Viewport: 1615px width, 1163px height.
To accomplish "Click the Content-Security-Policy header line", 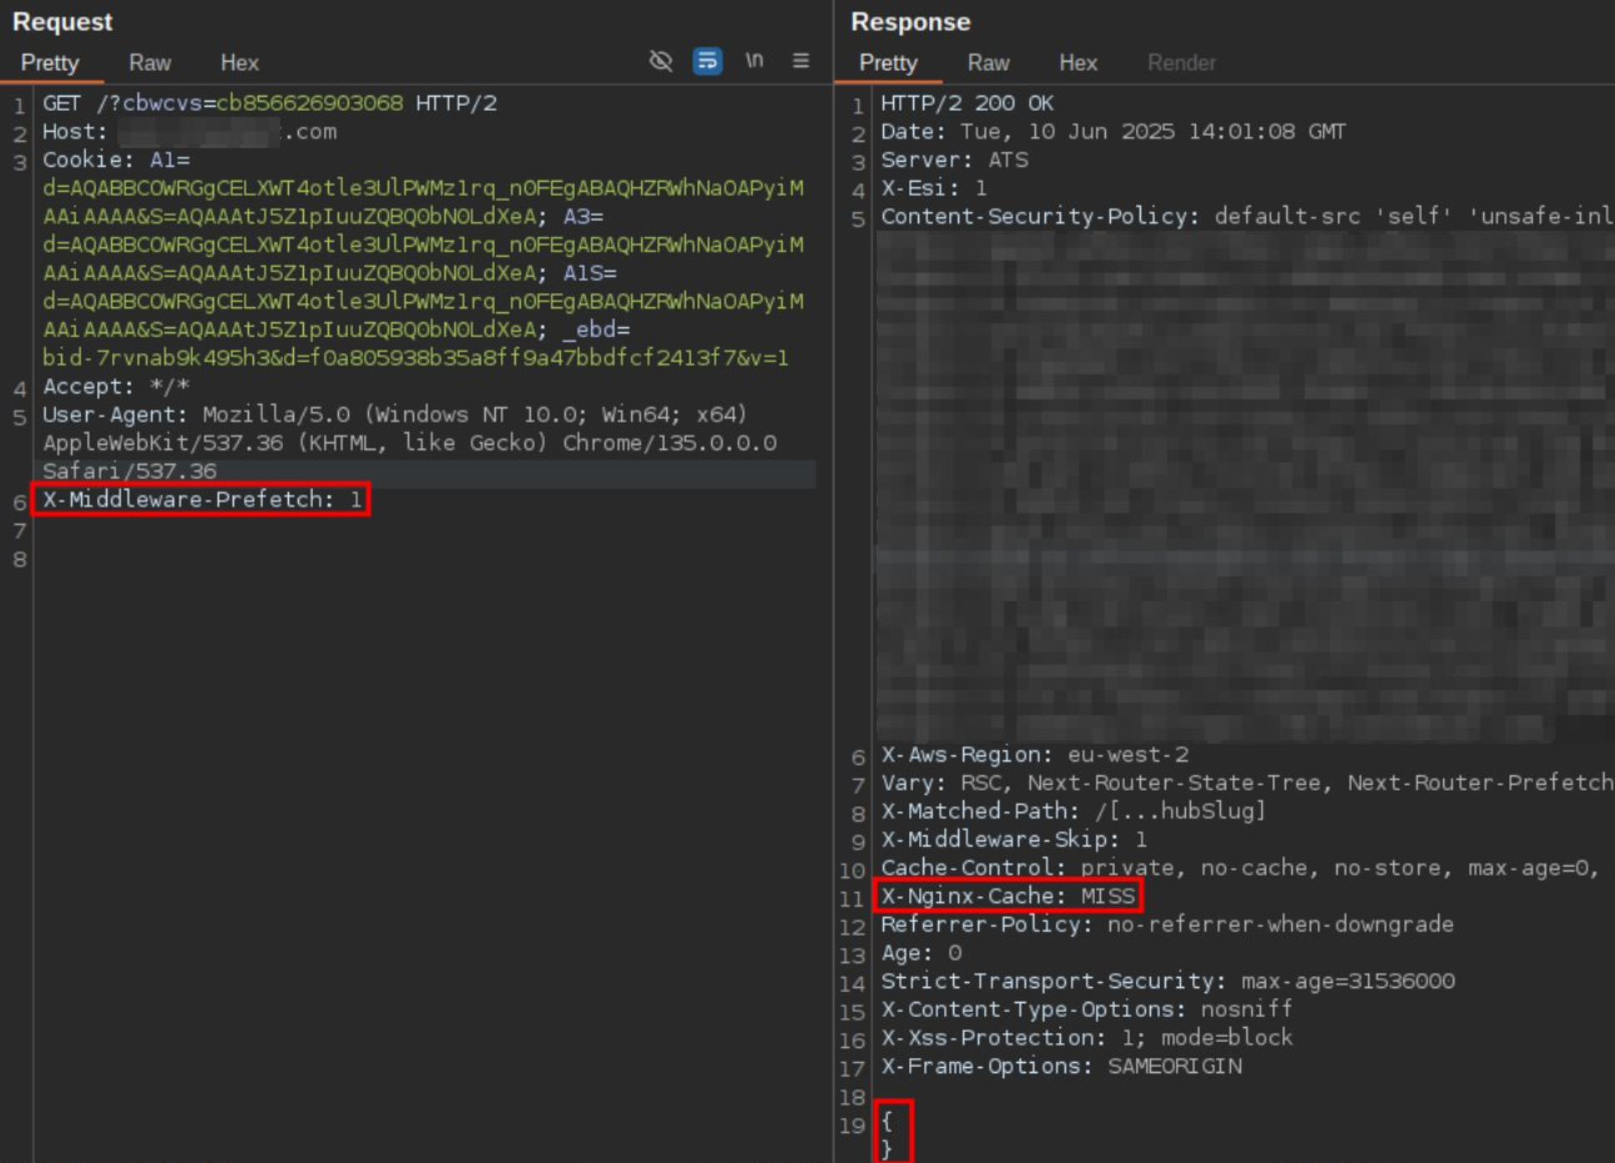I will click(1247, 217).
